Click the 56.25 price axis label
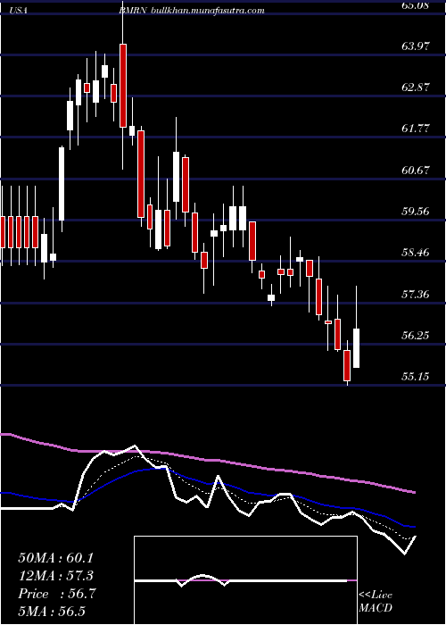The image size is (446, 625). [x=416, y=335]
